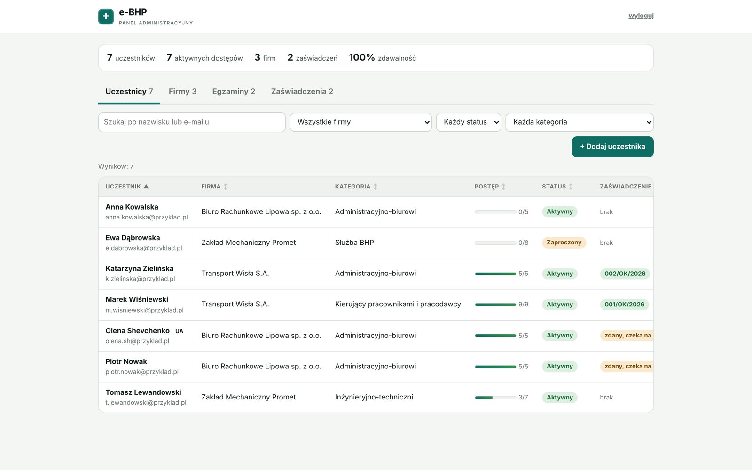Open certificate badge 002/OK/2026
752x470 pixels.
click(x=625, y=274)
